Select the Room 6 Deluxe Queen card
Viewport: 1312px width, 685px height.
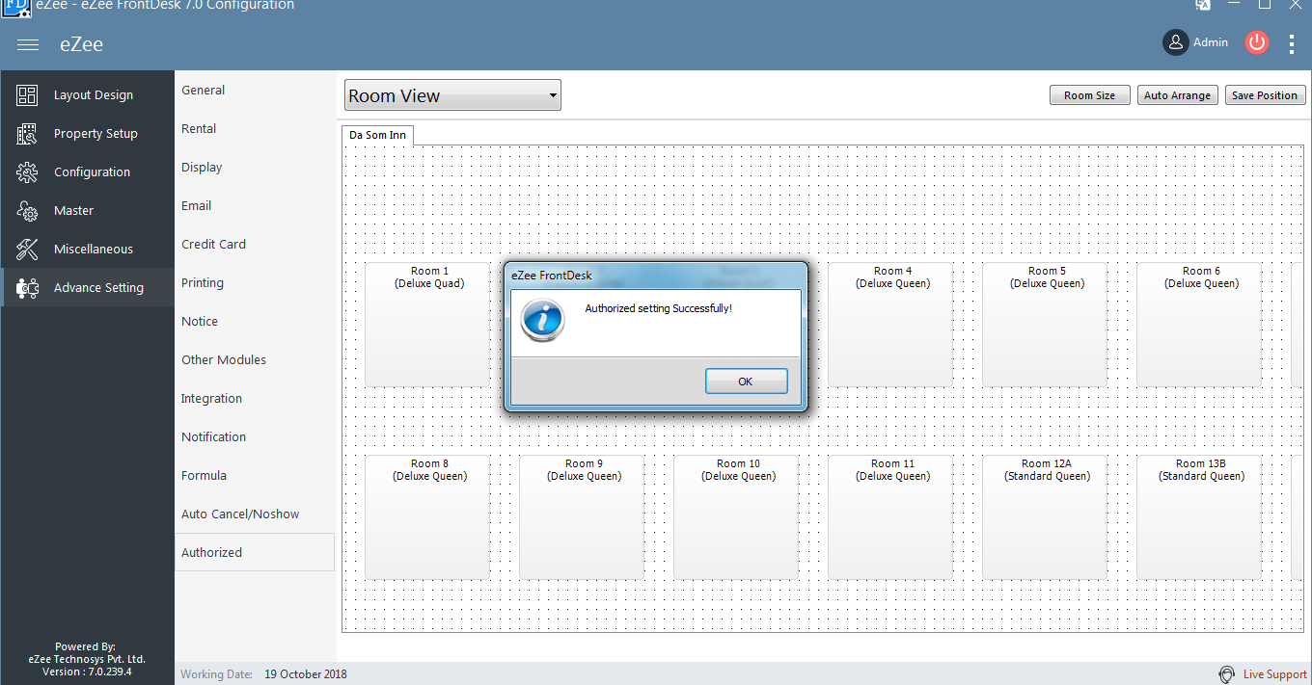[1199, 325]
